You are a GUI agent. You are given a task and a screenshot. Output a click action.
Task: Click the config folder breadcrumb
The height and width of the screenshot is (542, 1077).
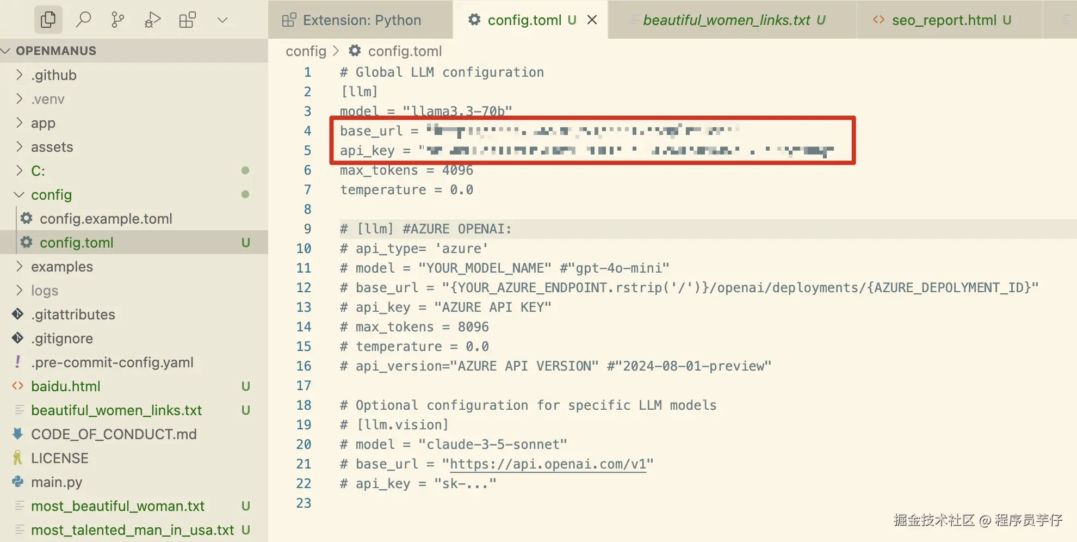point(306,51)
